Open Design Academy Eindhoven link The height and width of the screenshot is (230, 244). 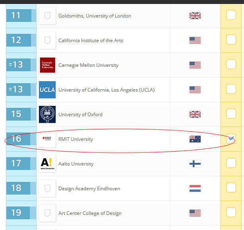pos(89,189)
